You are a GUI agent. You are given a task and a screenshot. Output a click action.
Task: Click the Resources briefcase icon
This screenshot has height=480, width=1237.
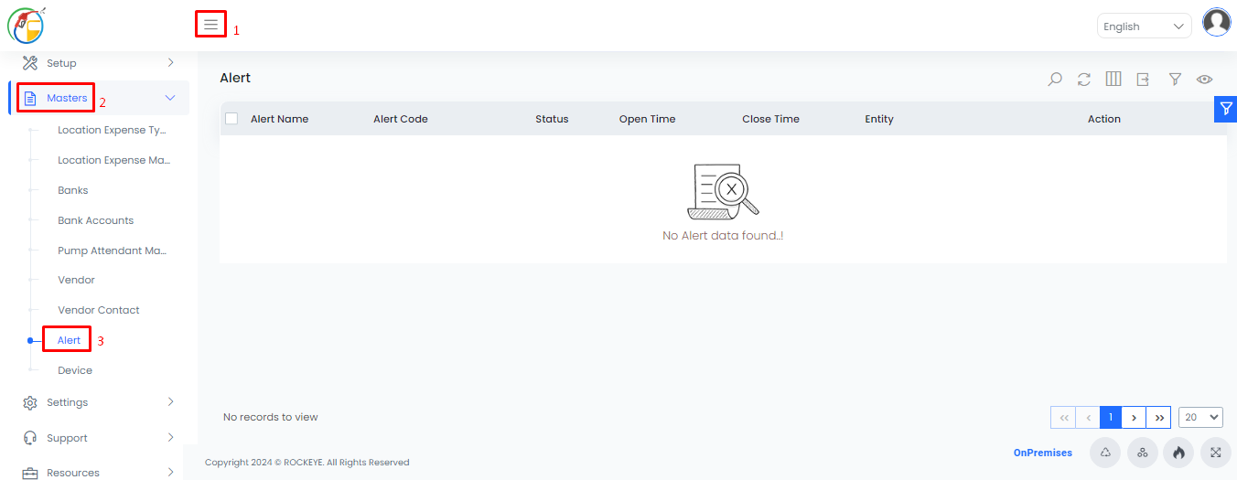pos(30,473)
